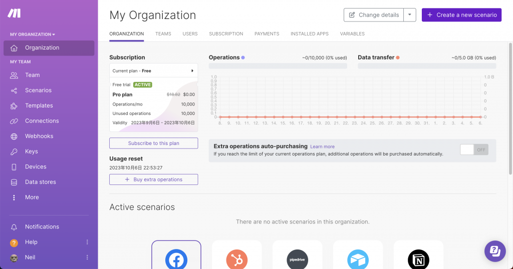Open the Learn more link
The image size is (513, 269).
[322, 147]
